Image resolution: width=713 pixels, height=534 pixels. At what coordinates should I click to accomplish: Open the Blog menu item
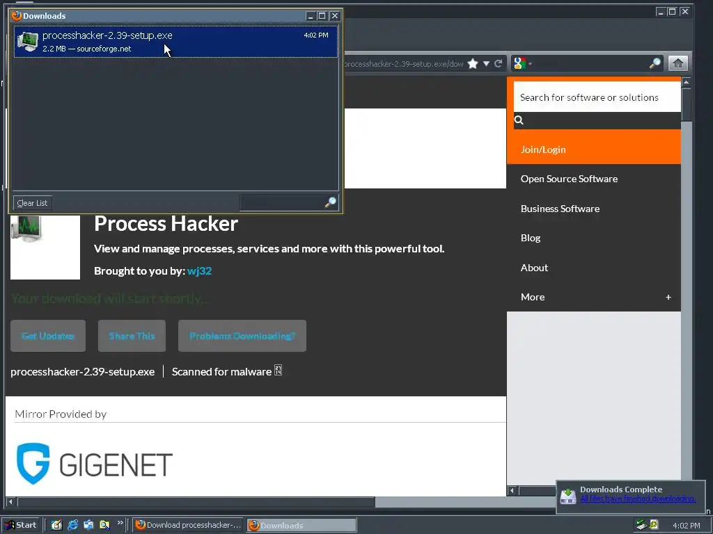[x=530, y=238]
